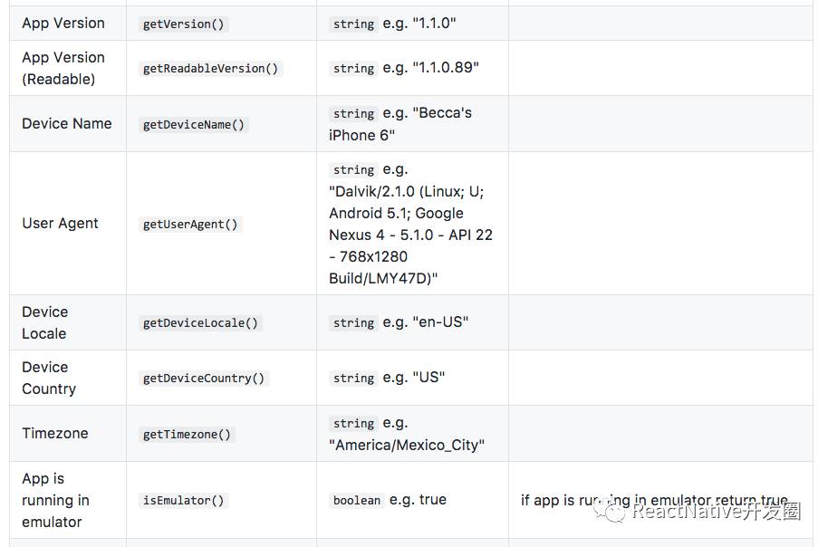Click the User Agent row label
The height and width of the screenshot is (547, 828).
click(60, 224)
